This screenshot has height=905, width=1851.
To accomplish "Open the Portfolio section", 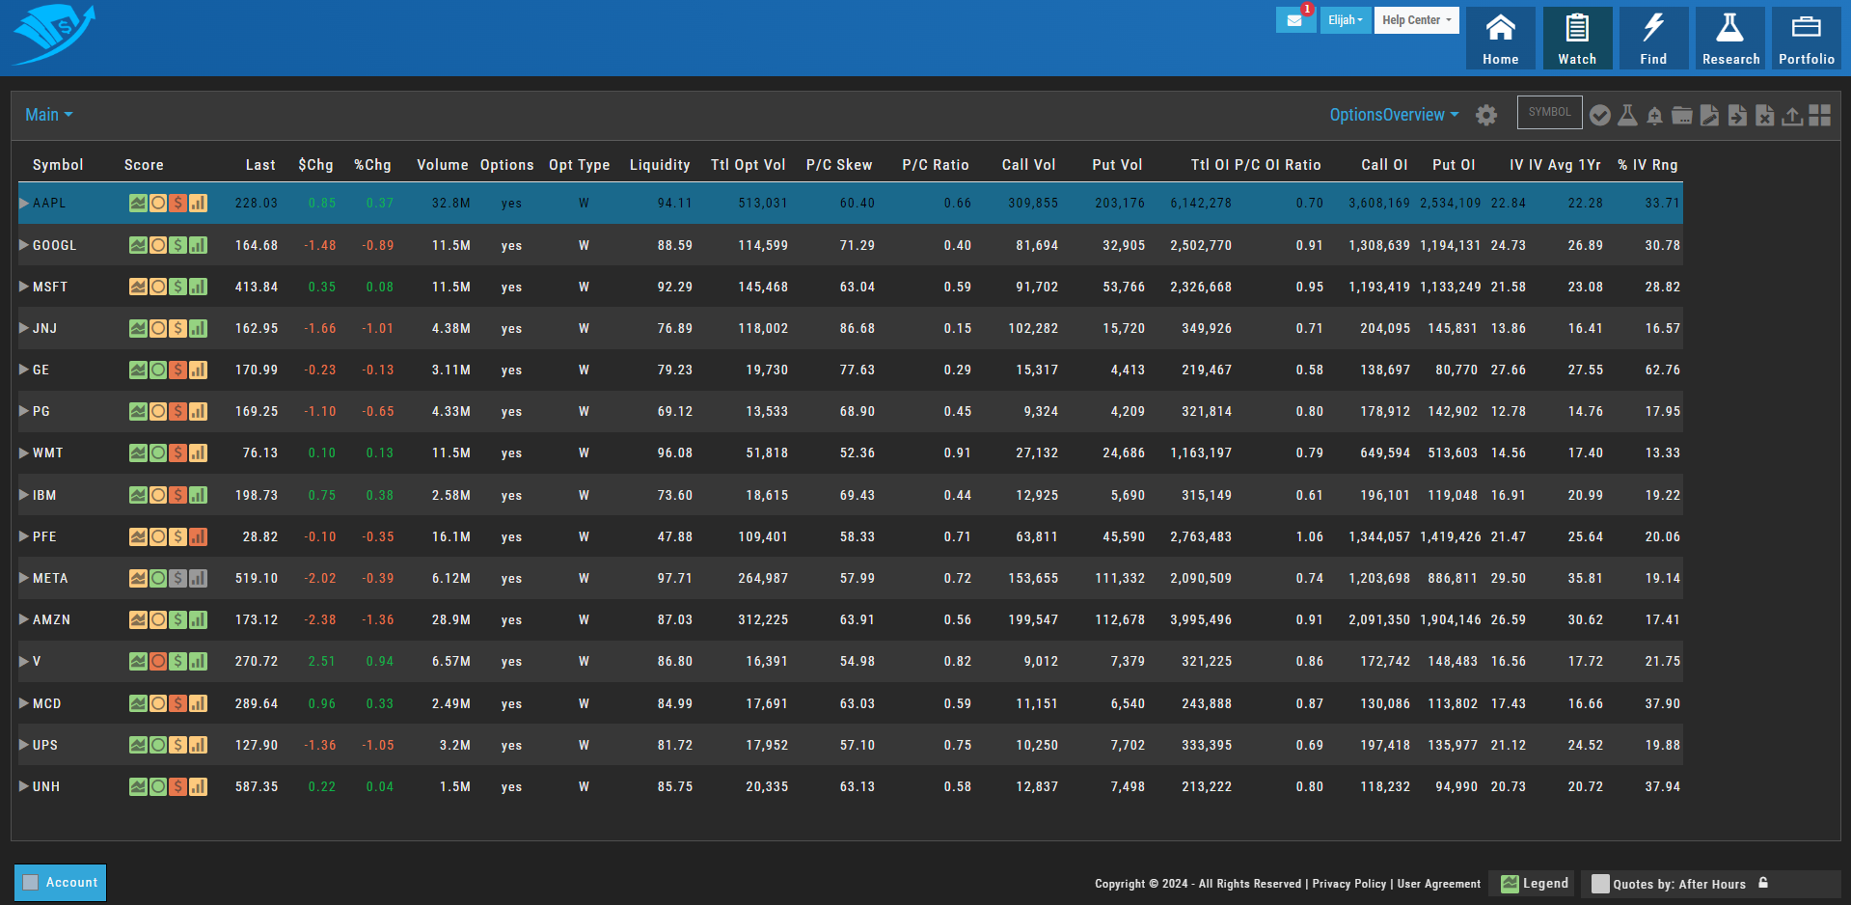I will click(1807, 39).
